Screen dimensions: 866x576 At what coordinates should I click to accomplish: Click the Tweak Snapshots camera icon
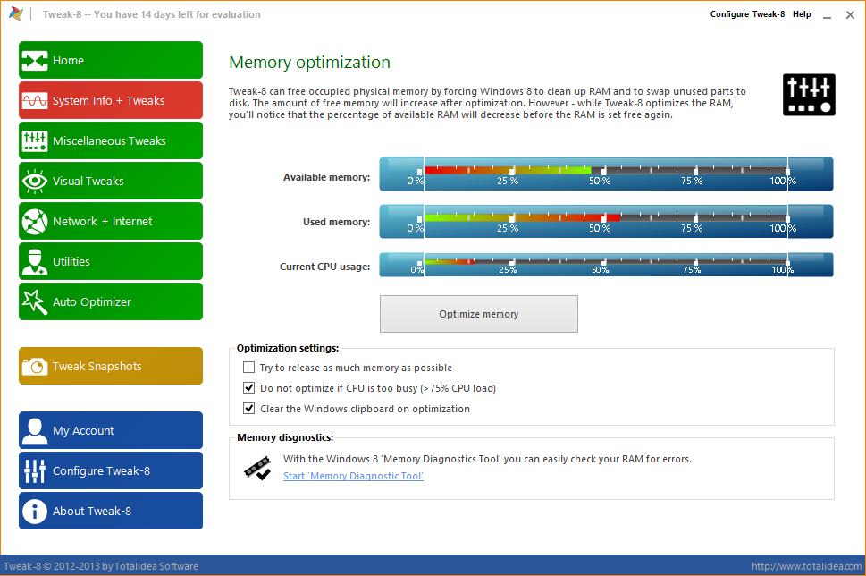(x=35, y=366)
